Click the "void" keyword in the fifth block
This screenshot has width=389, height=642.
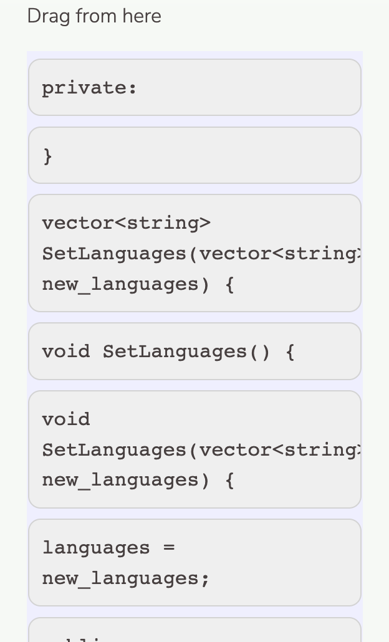tap(66, 419)
